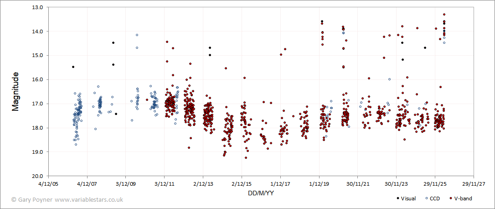
Task: Click the 30/11/23 date axis label
Action: tap(396, 183)
